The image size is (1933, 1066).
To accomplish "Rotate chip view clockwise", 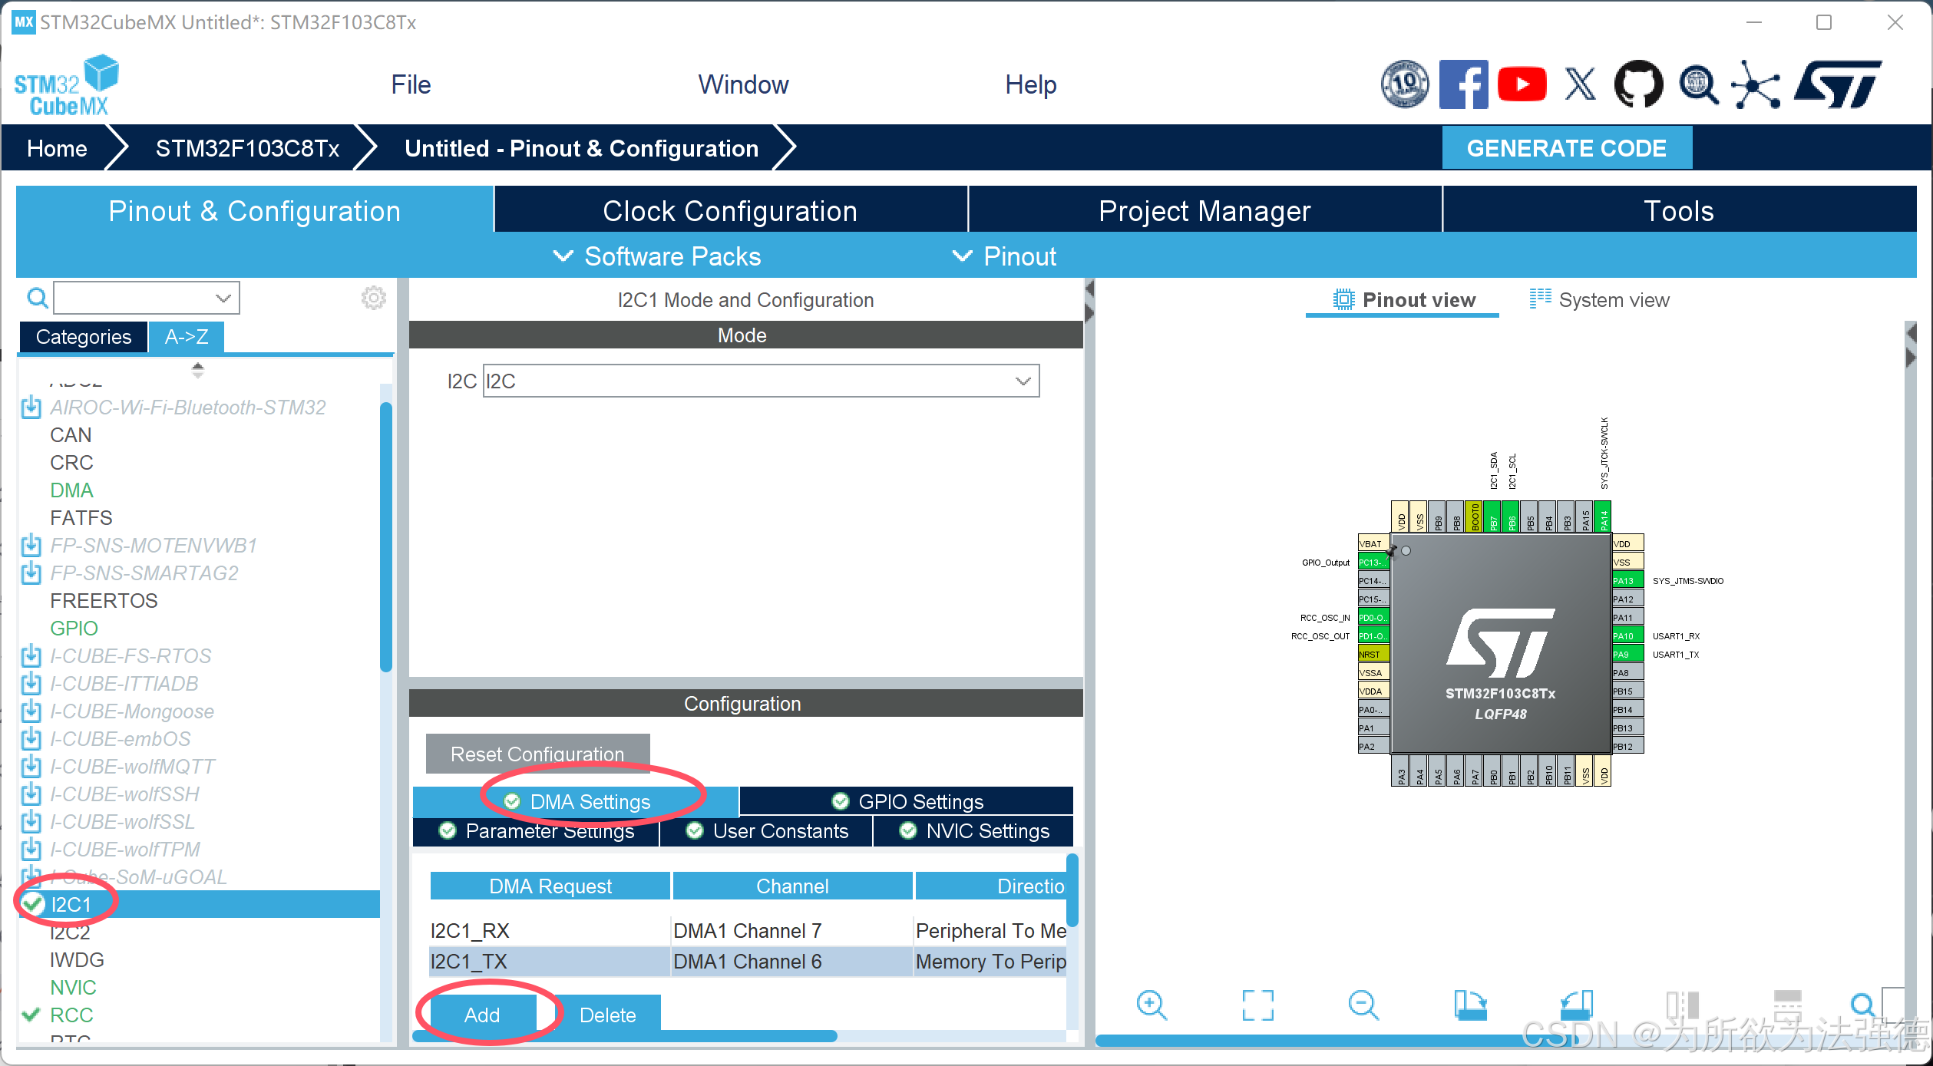I will (1469, 1004).
